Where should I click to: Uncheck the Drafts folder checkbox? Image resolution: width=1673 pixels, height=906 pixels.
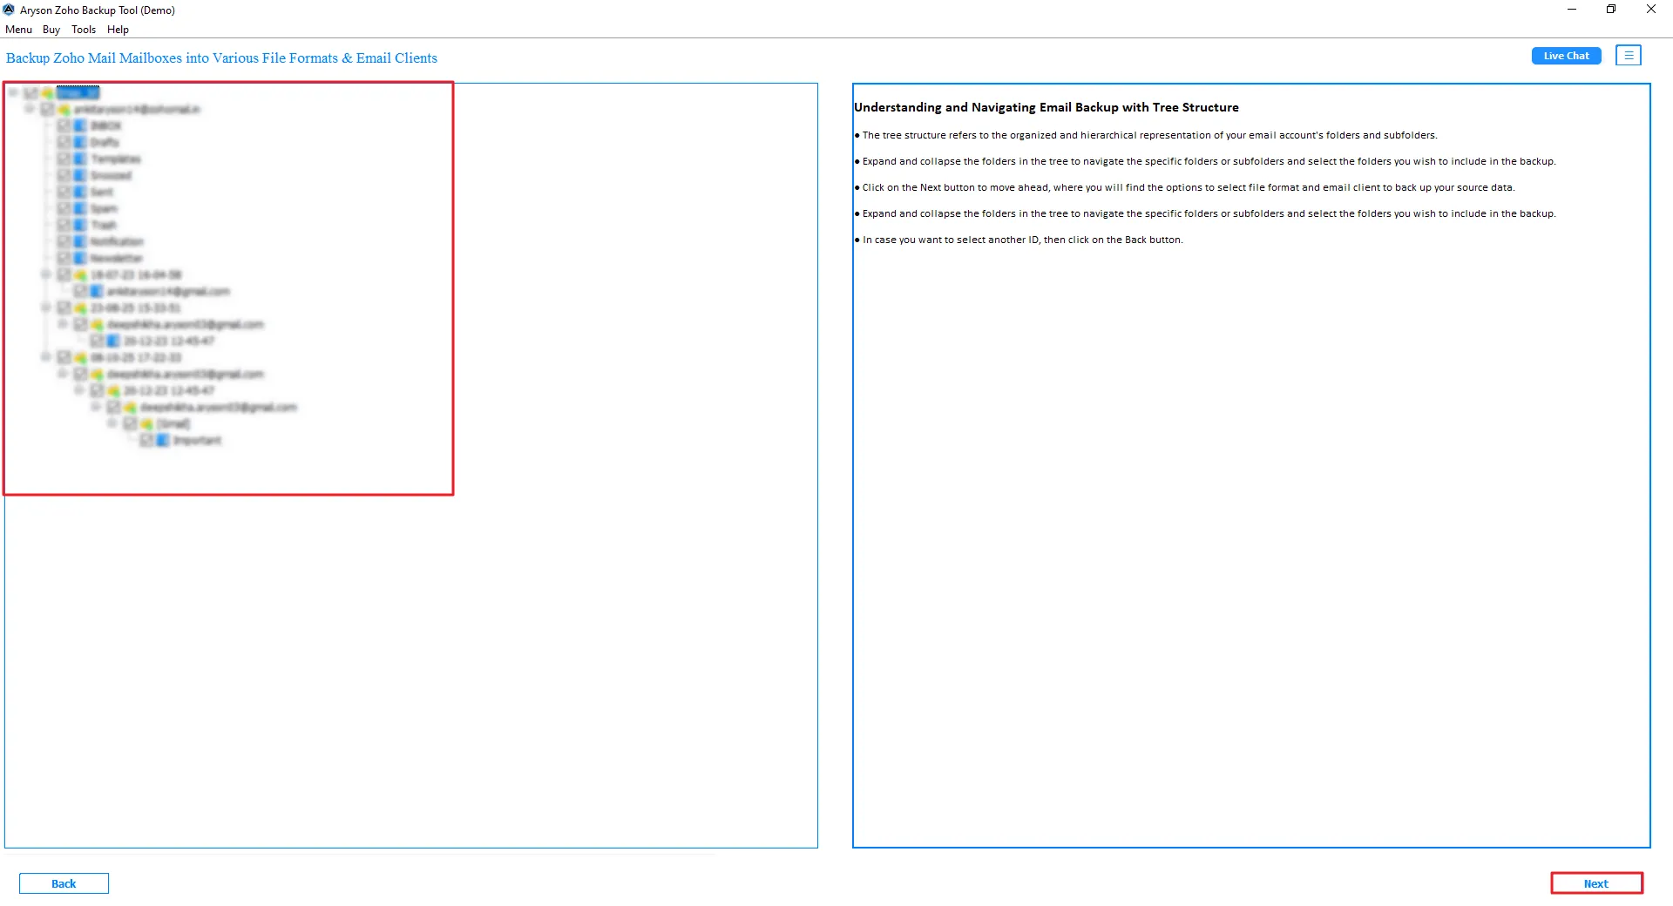point(64,142)
